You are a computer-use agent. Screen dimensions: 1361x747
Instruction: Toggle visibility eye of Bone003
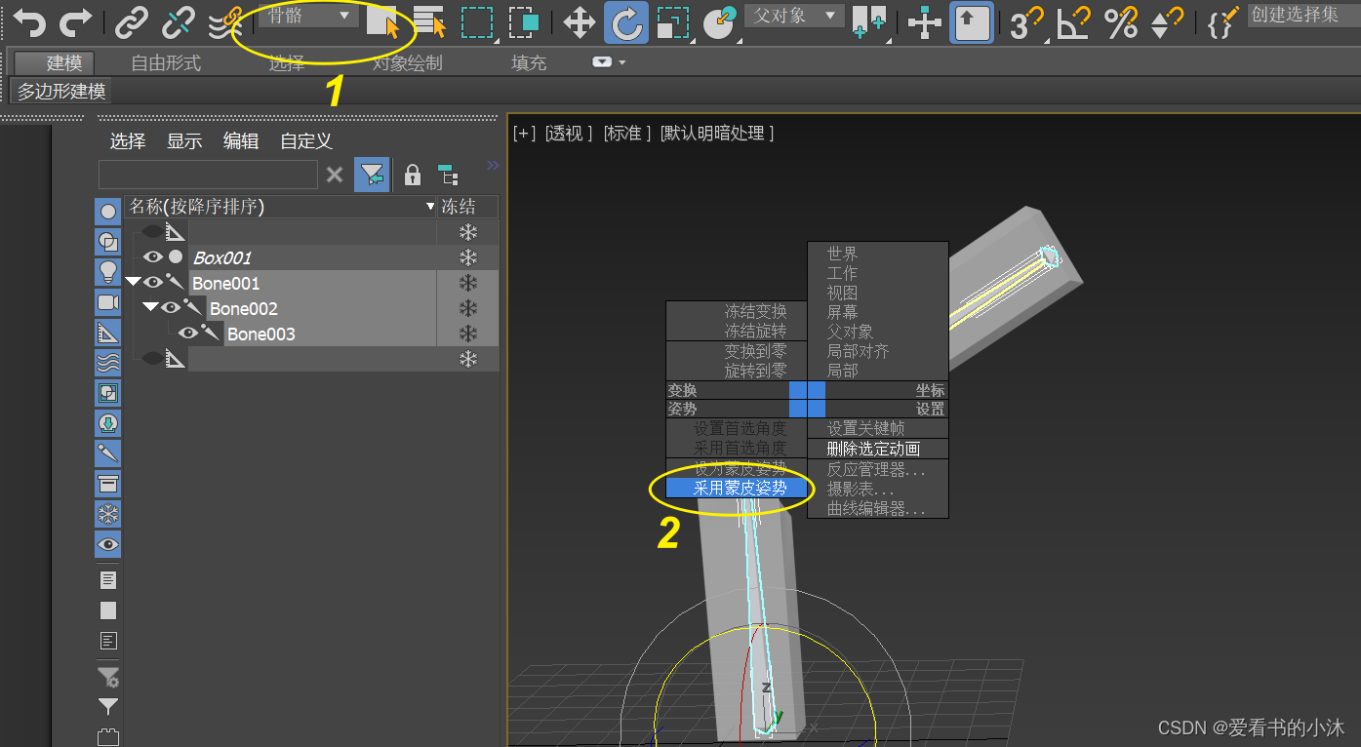pos(188,334)
